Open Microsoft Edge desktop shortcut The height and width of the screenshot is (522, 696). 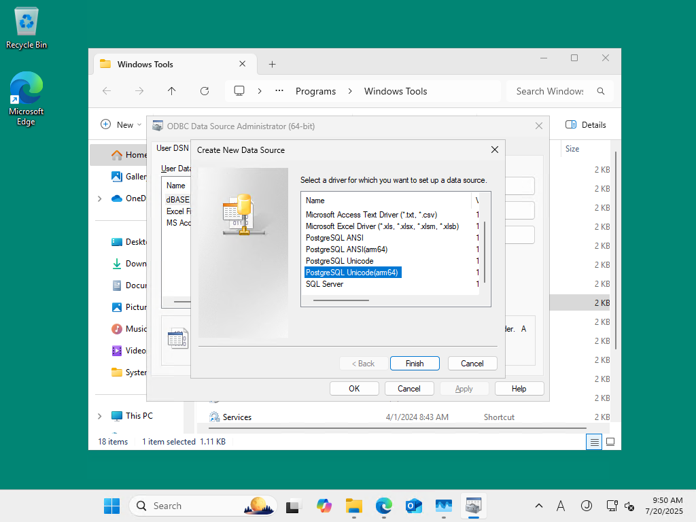click(27, 99)
